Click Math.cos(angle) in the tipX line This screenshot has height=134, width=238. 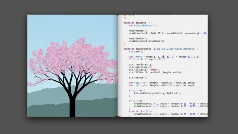tap(186, 83)
